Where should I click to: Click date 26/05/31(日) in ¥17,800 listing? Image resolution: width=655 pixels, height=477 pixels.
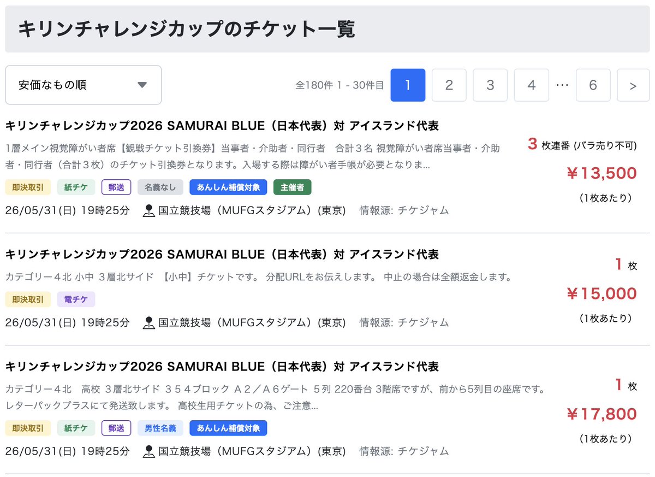point(41,451)
